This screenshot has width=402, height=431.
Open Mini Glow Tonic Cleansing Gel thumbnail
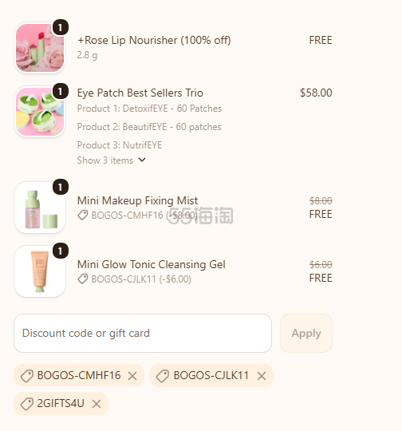coord(40,271)
